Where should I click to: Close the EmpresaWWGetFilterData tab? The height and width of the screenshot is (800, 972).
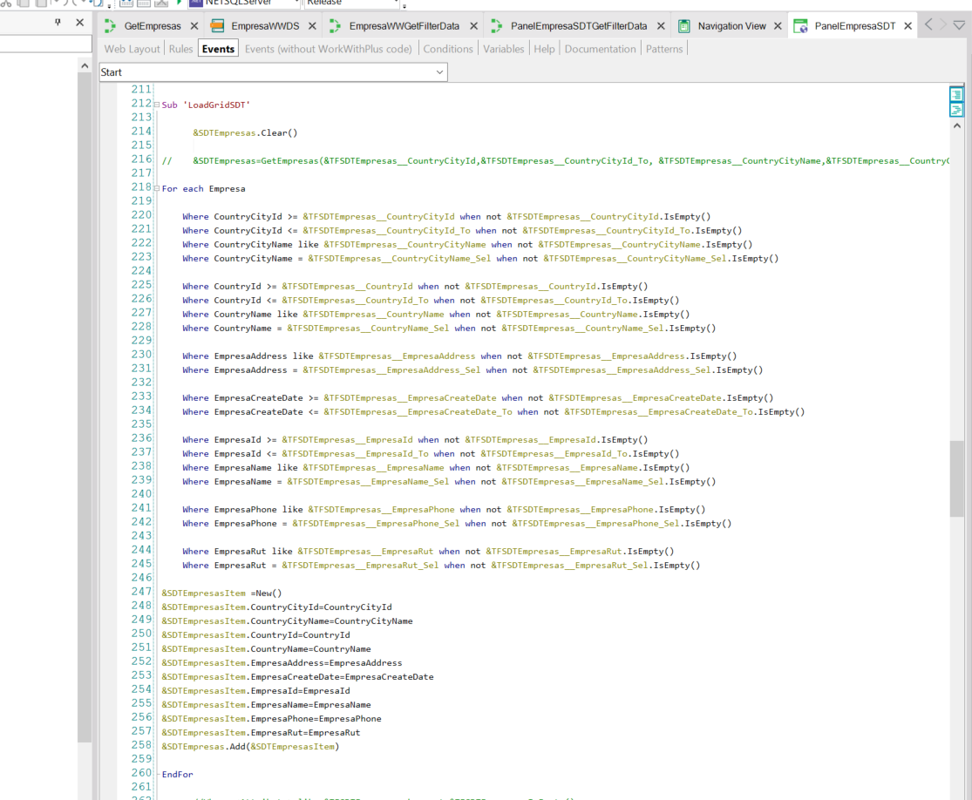pyautogui.click(x=473, y=26)
